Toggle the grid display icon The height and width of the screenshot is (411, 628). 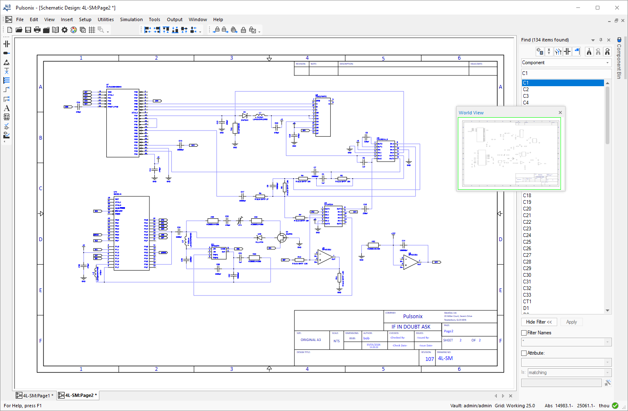point(91,30)
